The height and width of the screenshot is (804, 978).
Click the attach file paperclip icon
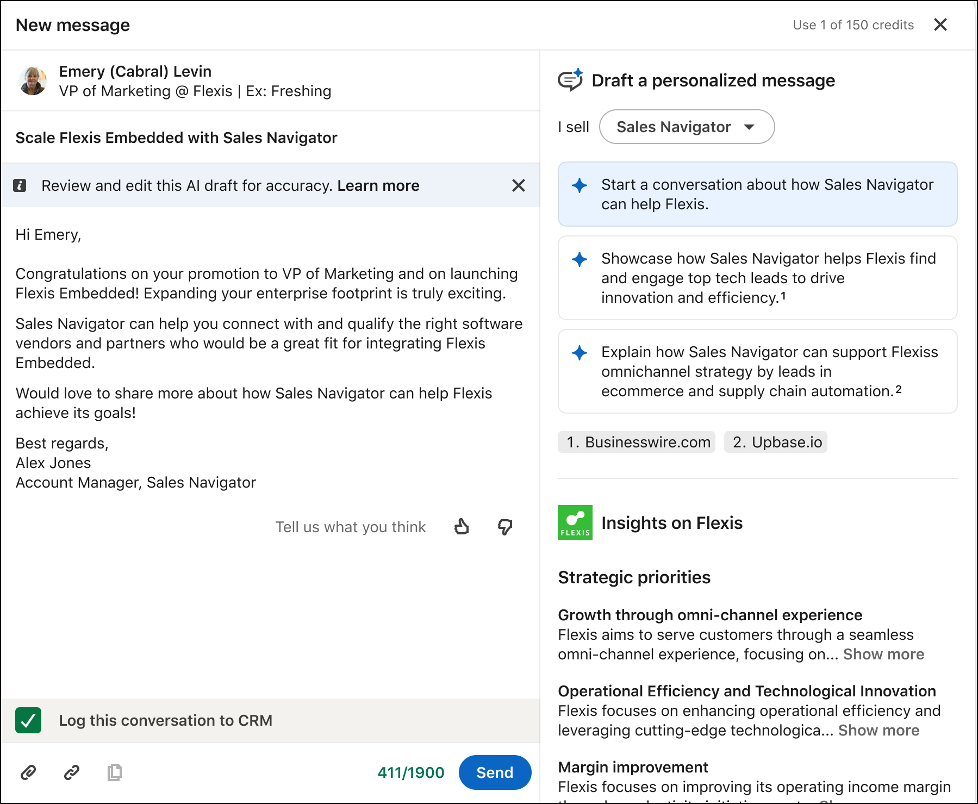pos(28,772)
